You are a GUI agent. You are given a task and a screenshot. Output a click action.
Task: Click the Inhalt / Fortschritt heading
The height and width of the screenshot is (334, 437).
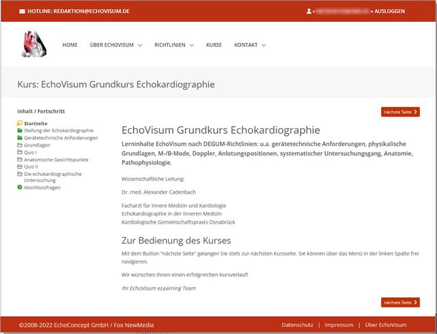(x=41, y=111)
